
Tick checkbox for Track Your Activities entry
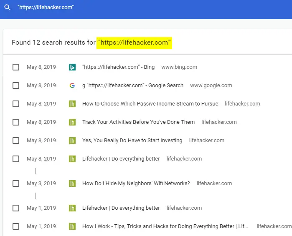pos(16,122)
